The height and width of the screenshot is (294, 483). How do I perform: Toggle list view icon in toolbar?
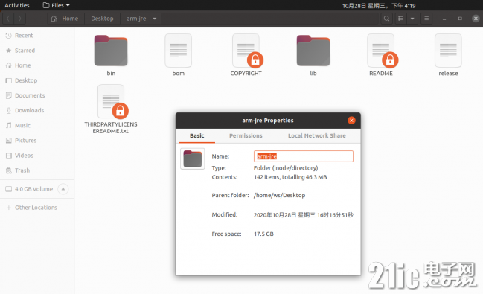point(400,19)
